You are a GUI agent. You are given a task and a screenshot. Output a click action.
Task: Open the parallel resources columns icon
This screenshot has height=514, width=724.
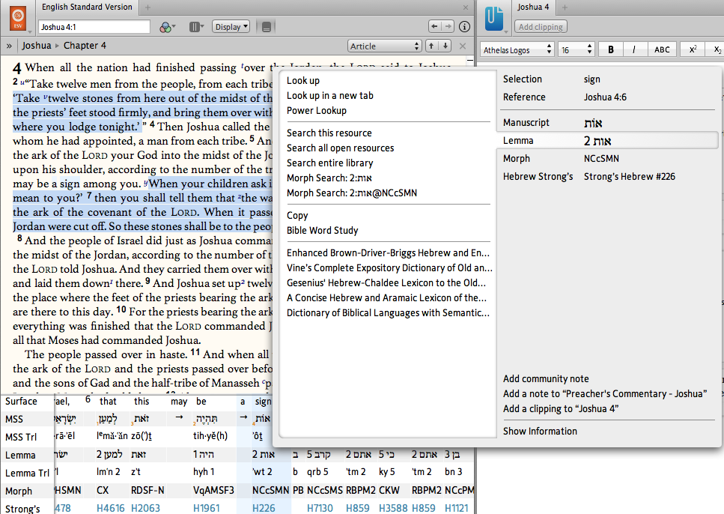(x=196, y=27)
